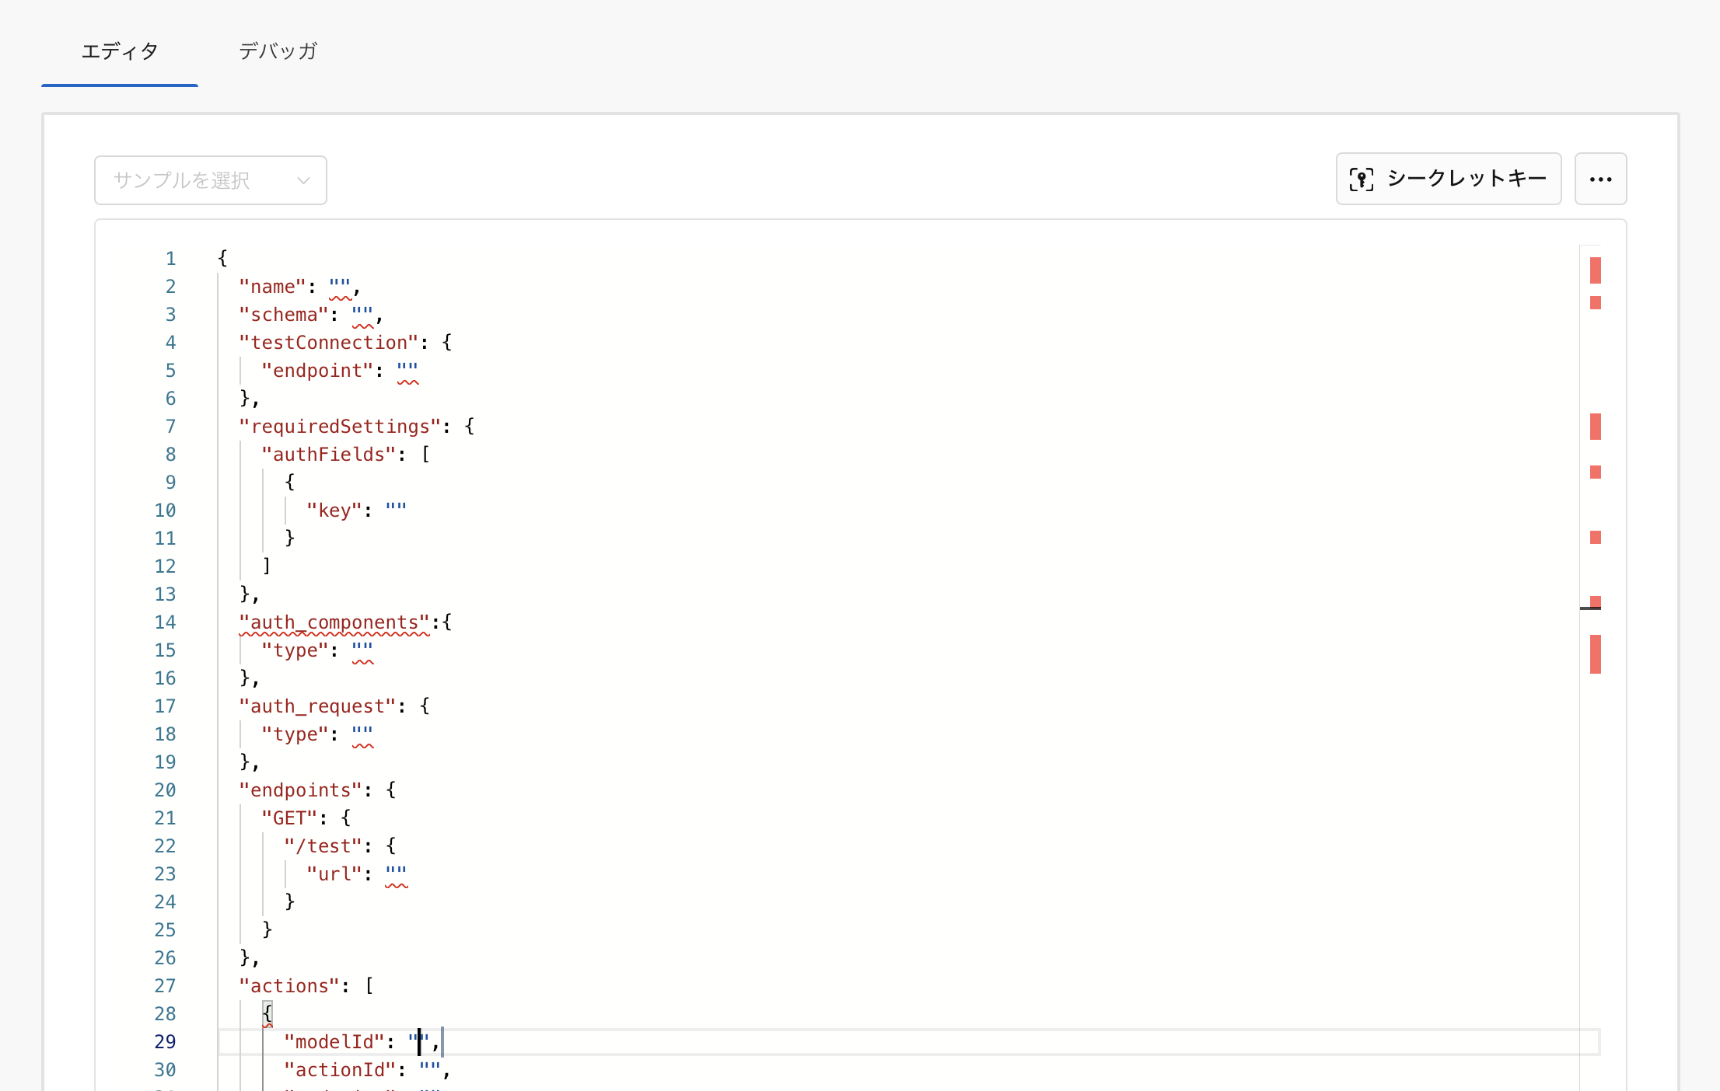Jump to top error marker in minimap
Viewport: 1720px width, 1091px height.
pyautogui.click(x=1595, y=270)
